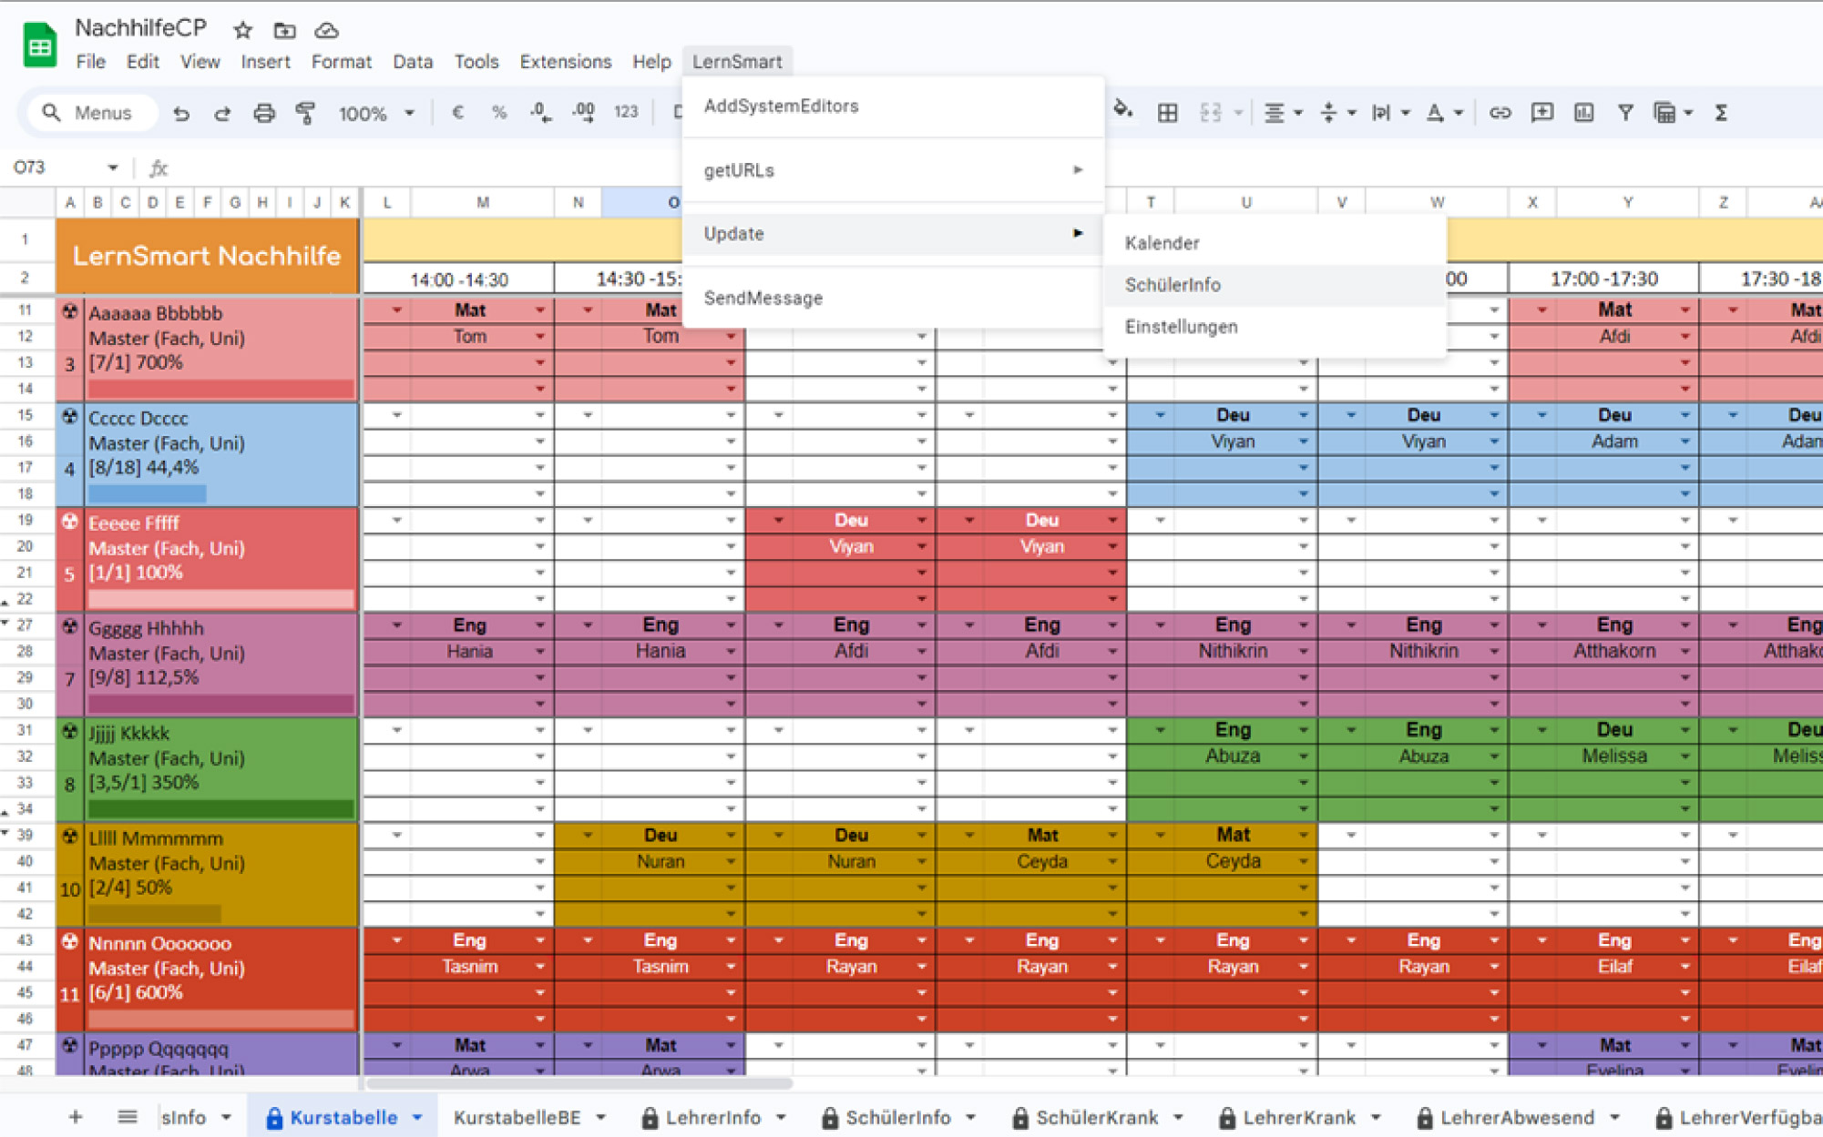Click the print icon
Screen dimensions: 1823x1137
pos(264,113)
